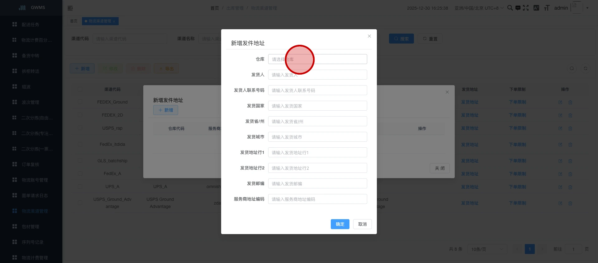The height and width of the screenshot is (263, 598).
Task: Click the 发货人 input field
Action: (x=317, y=75)
